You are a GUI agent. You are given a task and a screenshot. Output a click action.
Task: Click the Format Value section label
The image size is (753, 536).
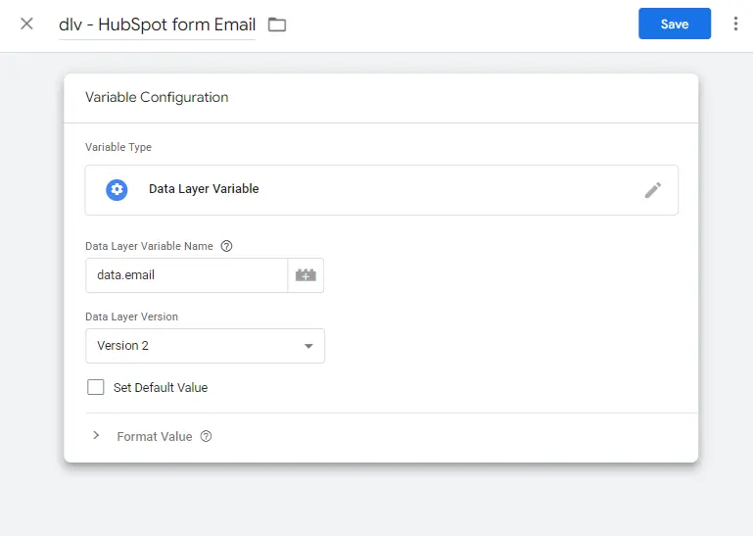click(155, 436)
